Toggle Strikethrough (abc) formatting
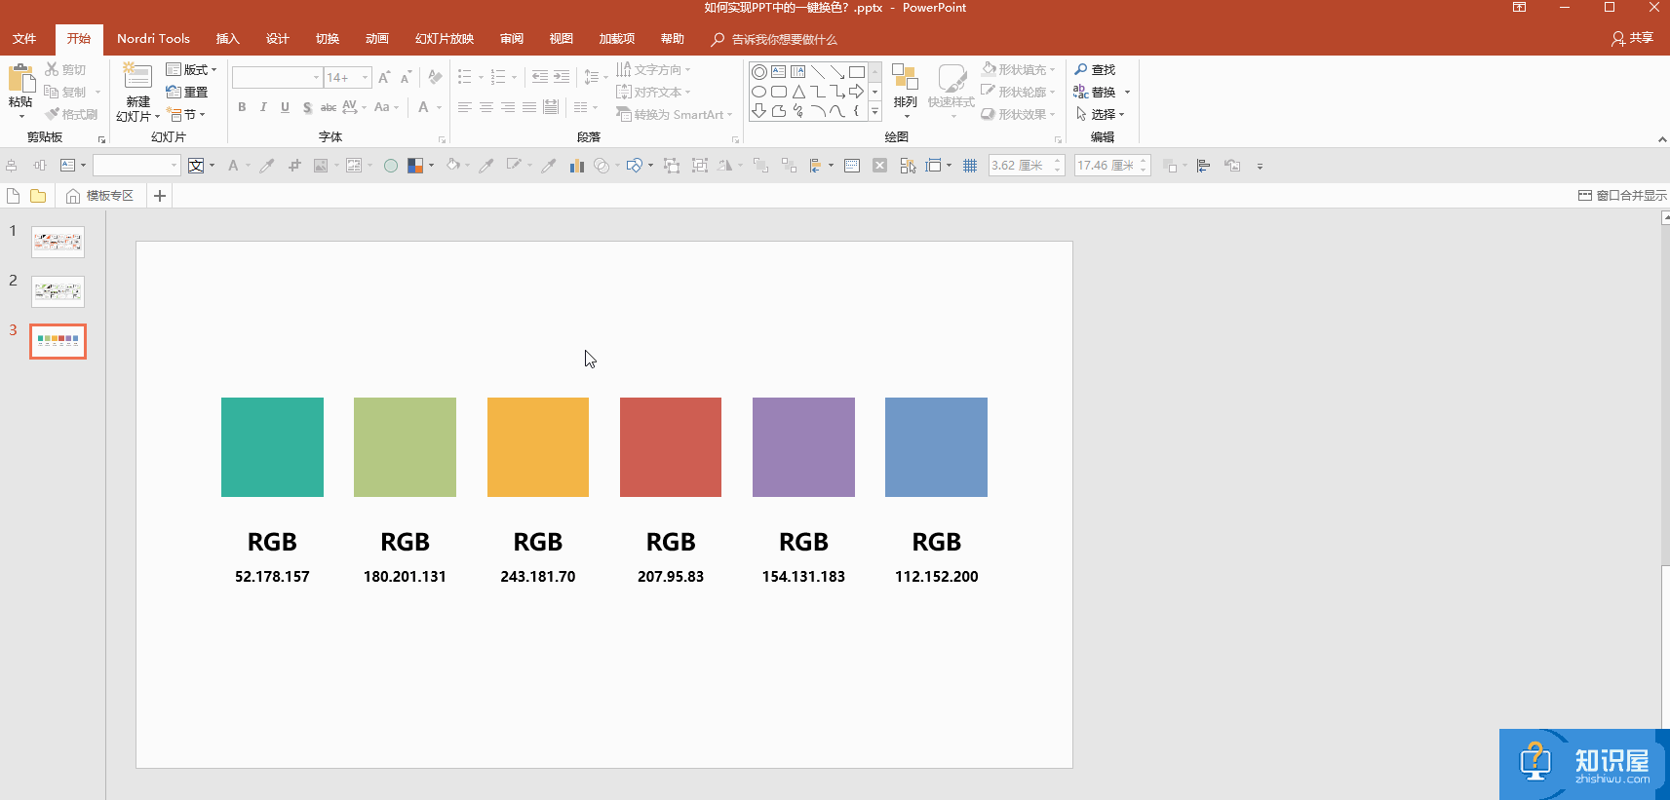The image size is (1670, 800). 329,107
